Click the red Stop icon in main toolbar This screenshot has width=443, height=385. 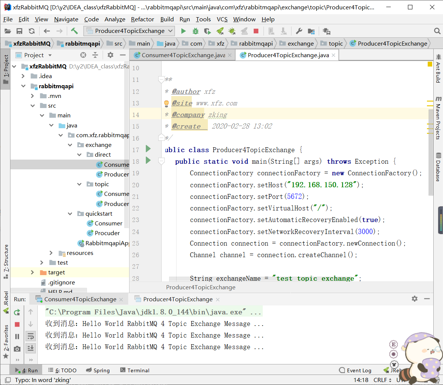(256, 31)
